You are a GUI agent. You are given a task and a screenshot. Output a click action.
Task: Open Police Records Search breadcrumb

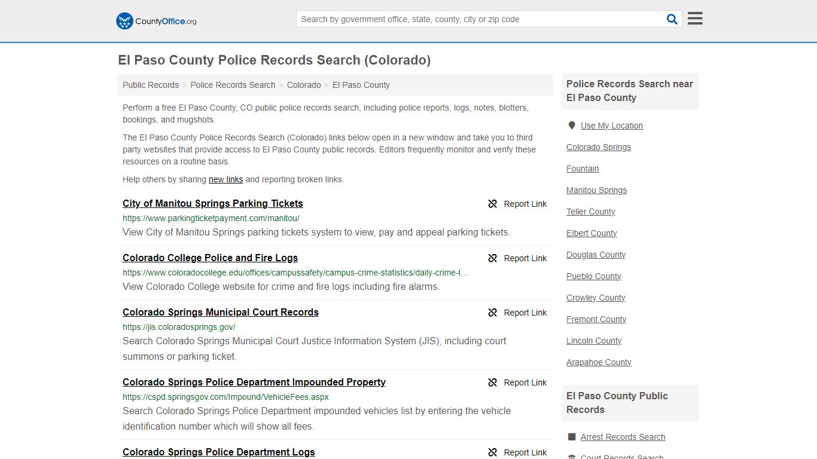[x=233, y=85]
